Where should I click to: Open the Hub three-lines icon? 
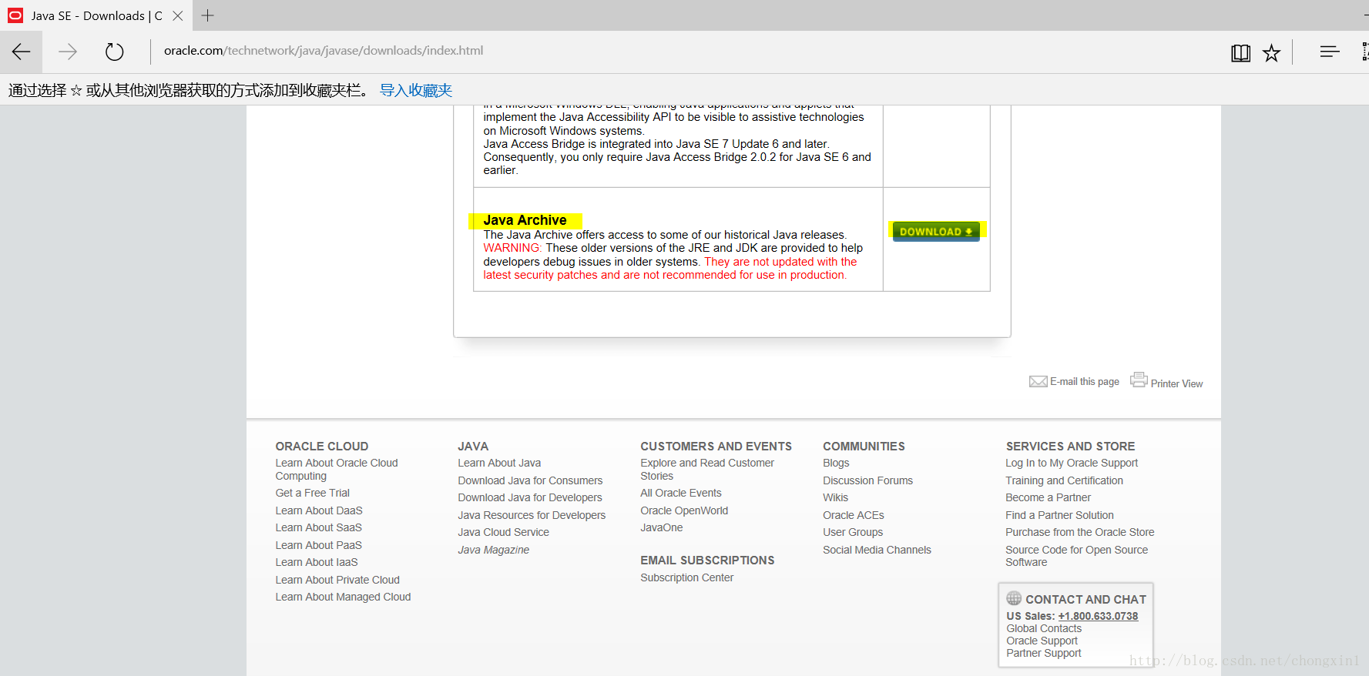(1330, 52)
